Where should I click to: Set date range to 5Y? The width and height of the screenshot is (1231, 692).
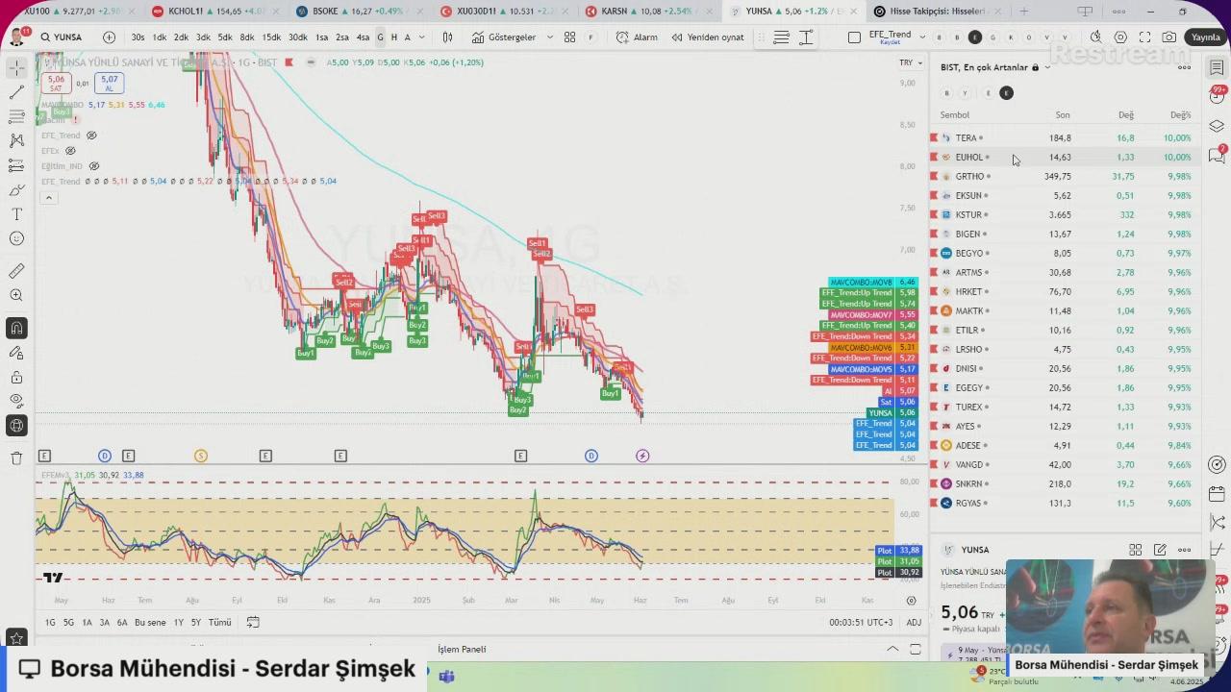(196, 623)
